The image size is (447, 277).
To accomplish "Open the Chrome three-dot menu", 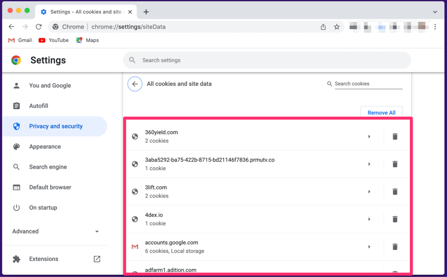I will click(x=435, y=27).
